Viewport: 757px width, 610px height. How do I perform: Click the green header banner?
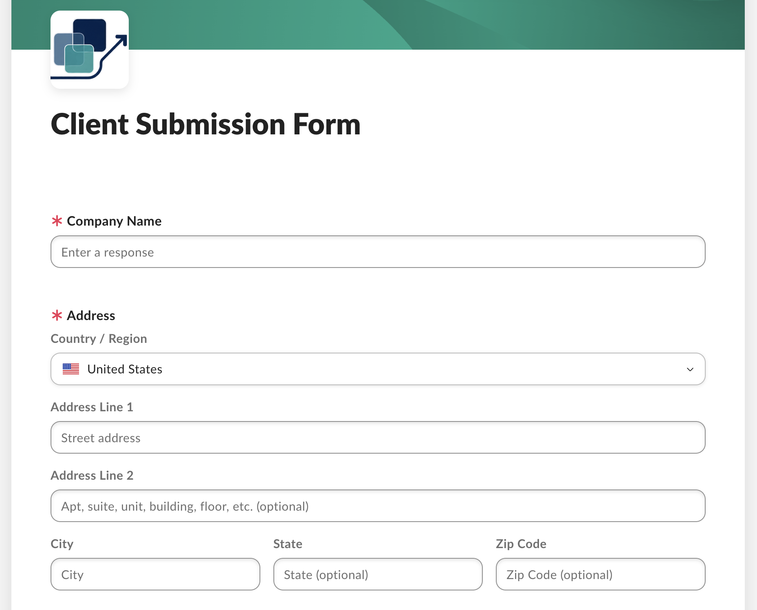pyautogui.click(x=436, y=25)
